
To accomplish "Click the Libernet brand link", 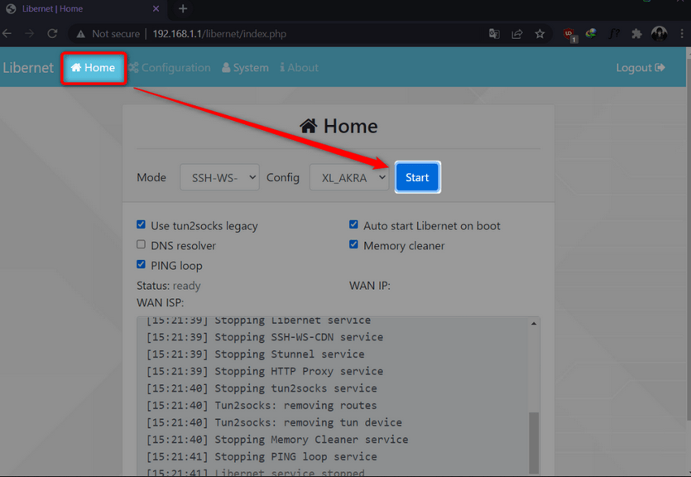I will coord(28,67).
